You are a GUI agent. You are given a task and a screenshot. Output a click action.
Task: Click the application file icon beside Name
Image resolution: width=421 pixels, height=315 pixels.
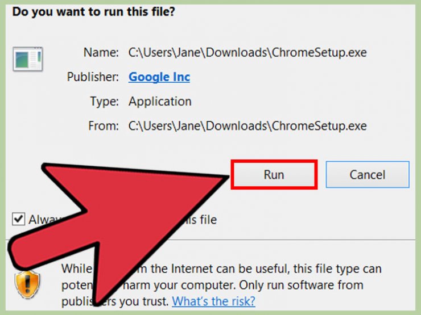(x=28, y=59)
